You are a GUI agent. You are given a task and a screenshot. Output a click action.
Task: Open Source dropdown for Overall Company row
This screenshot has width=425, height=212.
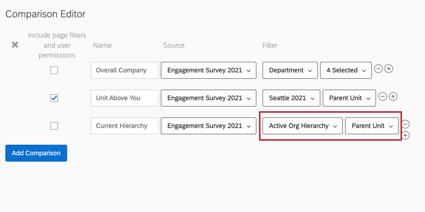(x=208, y=70)
